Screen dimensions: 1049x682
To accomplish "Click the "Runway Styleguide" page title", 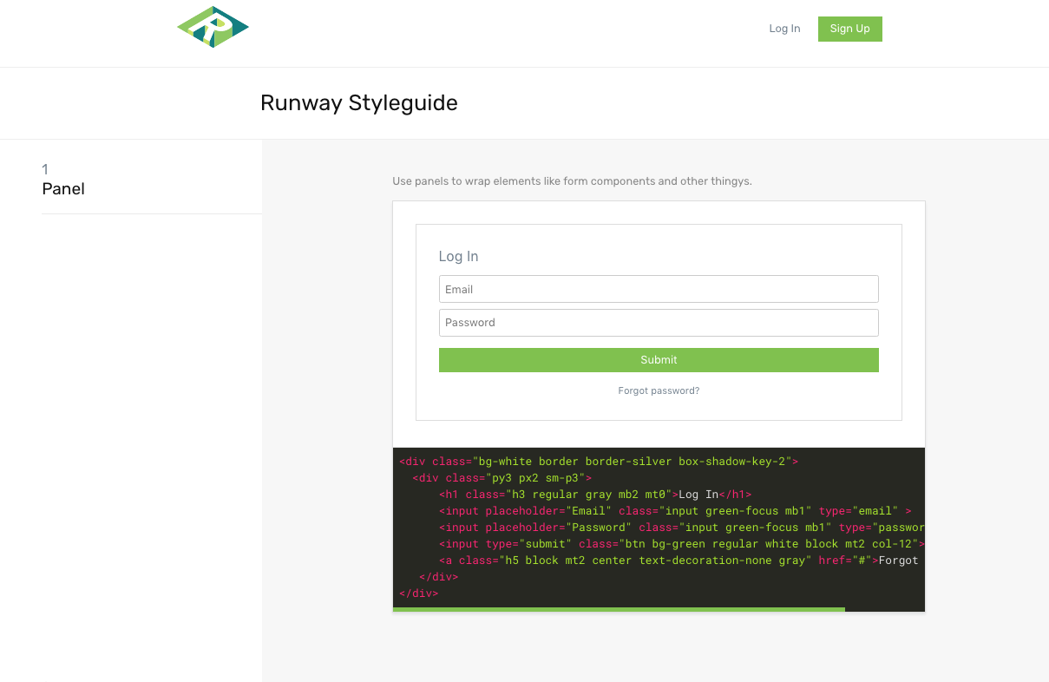I will pos(359,102).
